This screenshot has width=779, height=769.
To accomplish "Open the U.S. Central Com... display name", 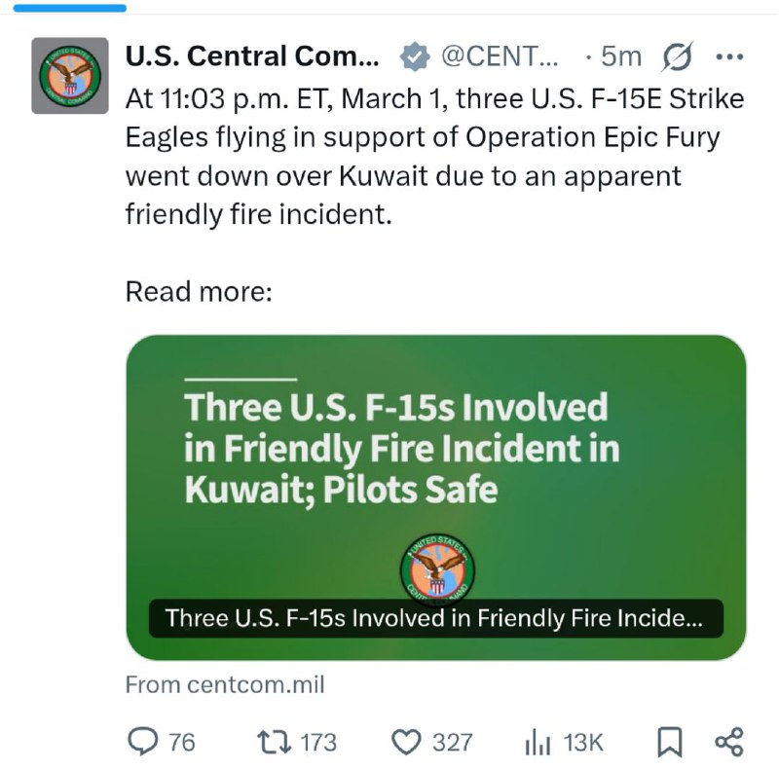I will pos(256,56).
